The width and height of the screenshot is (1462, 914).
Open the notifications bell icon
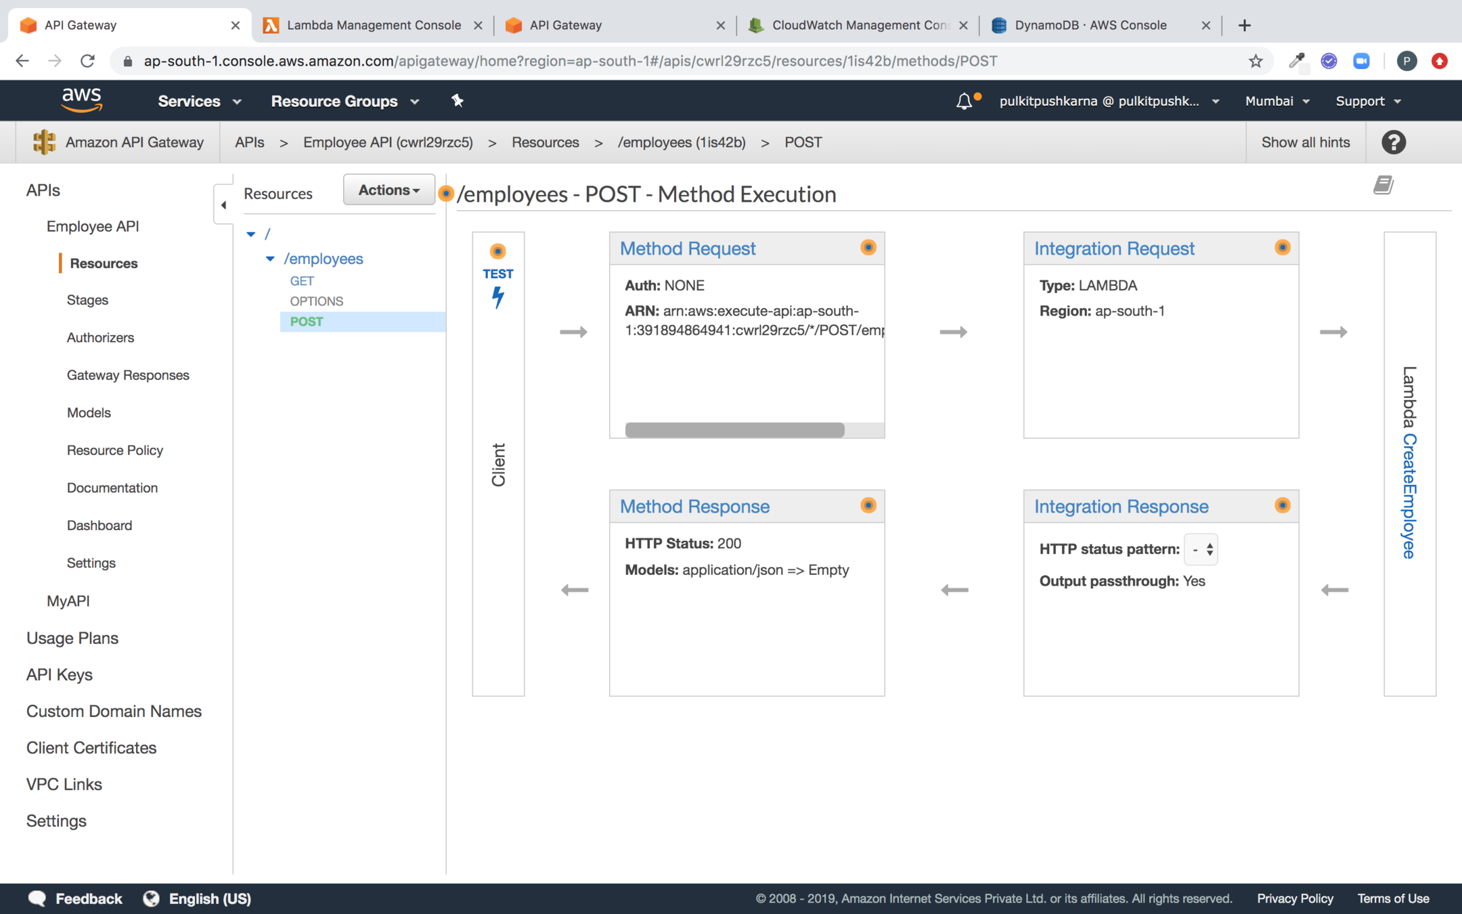964,102
